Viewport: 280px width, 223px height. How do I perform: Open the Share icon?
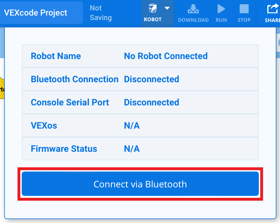[273, 9]
